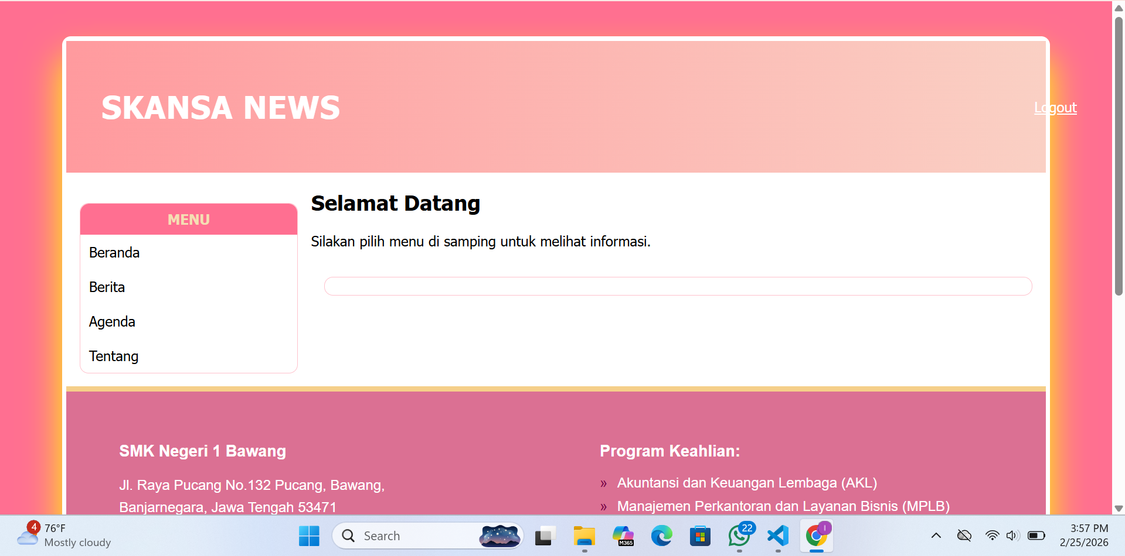Click the SKANSA NEWS site title
This screenshot has width=1125, height=556.
click(x=220, y=108)
